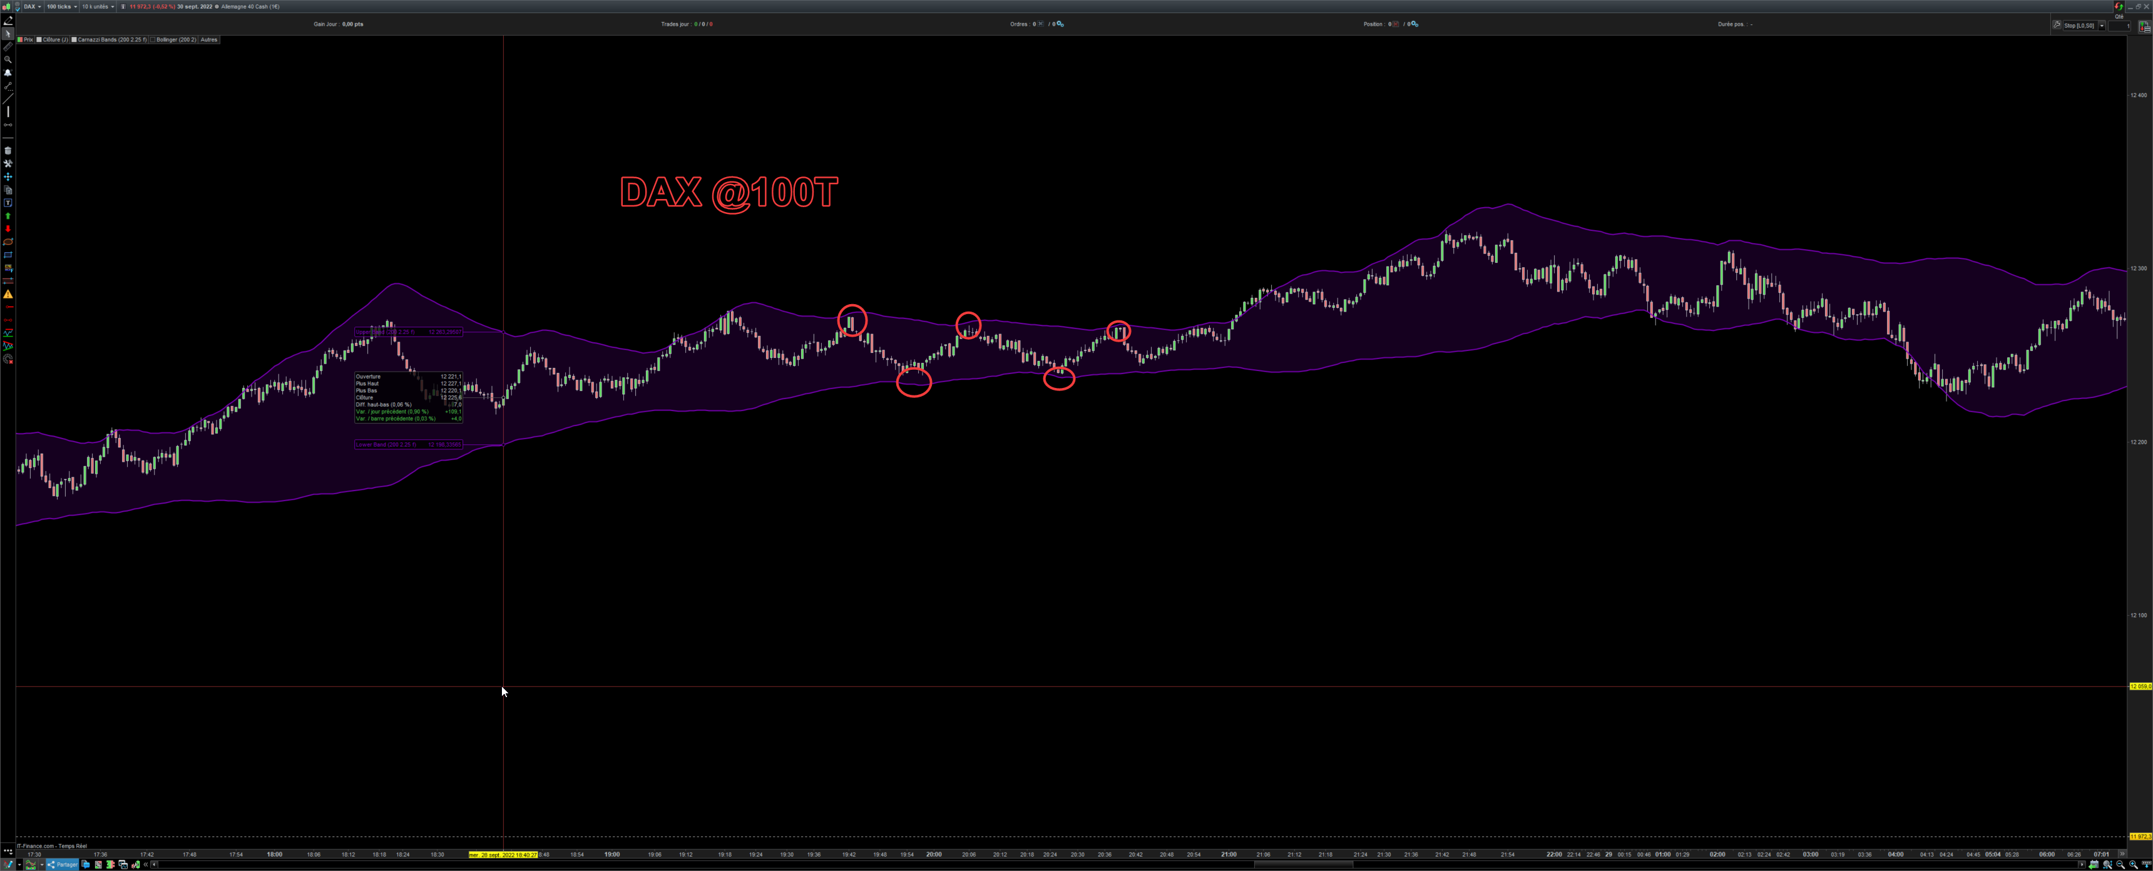The image size is (2153, 871).
Task: Open the crossed tools settings icon
Action: point(8,164)
